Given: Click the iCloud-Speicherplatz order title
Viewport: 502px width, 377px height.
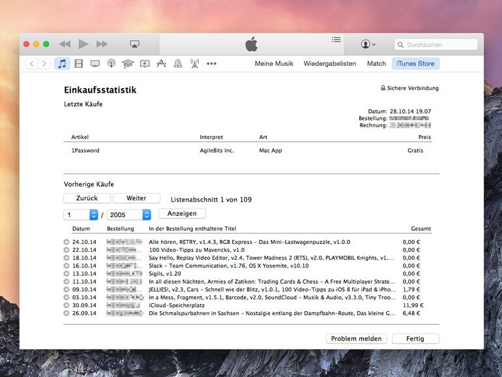Looking at the screenshot, I should click(x=177, y=305).
